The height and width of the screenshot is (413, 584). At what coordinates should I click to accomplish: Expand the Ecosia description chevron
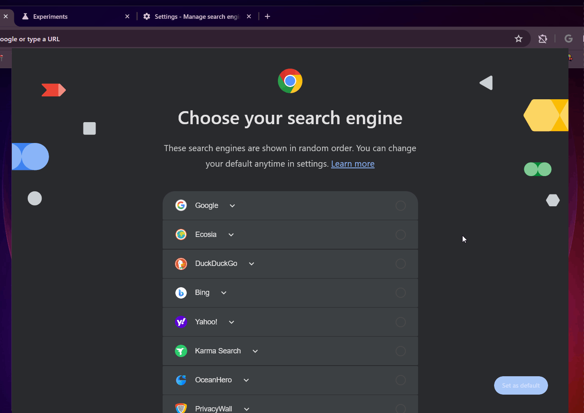(231, 235)
